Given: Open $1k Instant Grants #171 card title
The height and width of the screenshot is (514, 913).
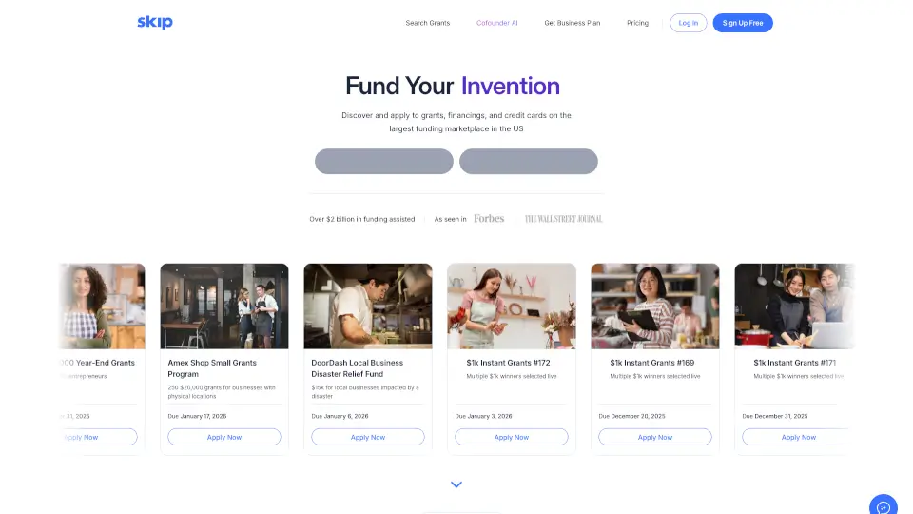Looking at the screenshot, I should click(794, 363).
